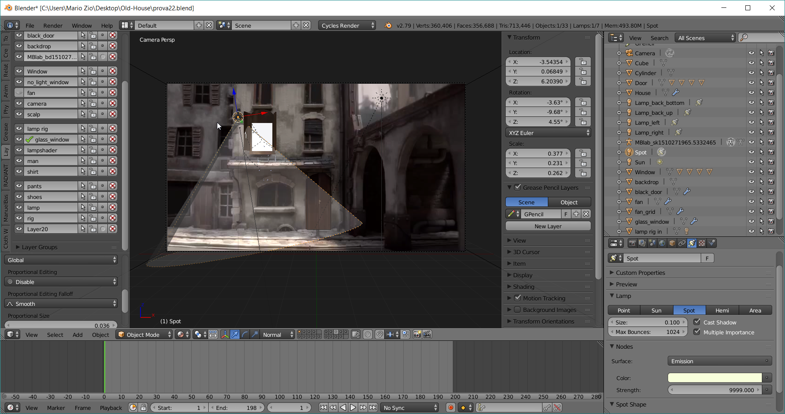Screen dimensions: 785x414
Task: Toggle visibility of the fan layer
Action: tap(19, 93)
